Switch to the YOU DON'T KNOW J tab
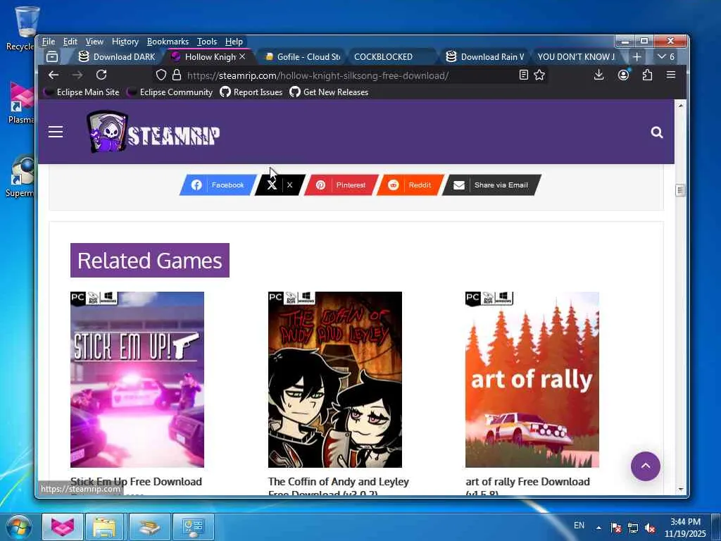Viewport: 721px width, 541px height. pos(576,56)
